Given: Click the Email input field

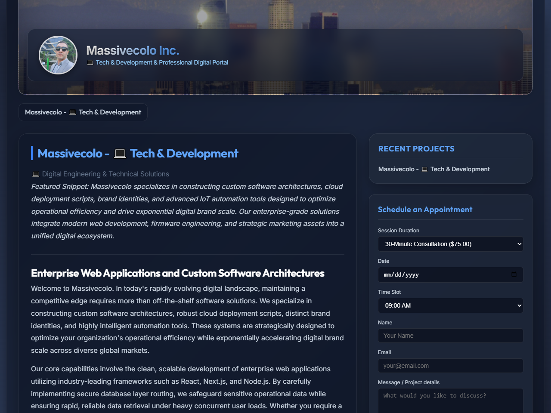Looking at the screenshot, I should [x=450, y=366].
